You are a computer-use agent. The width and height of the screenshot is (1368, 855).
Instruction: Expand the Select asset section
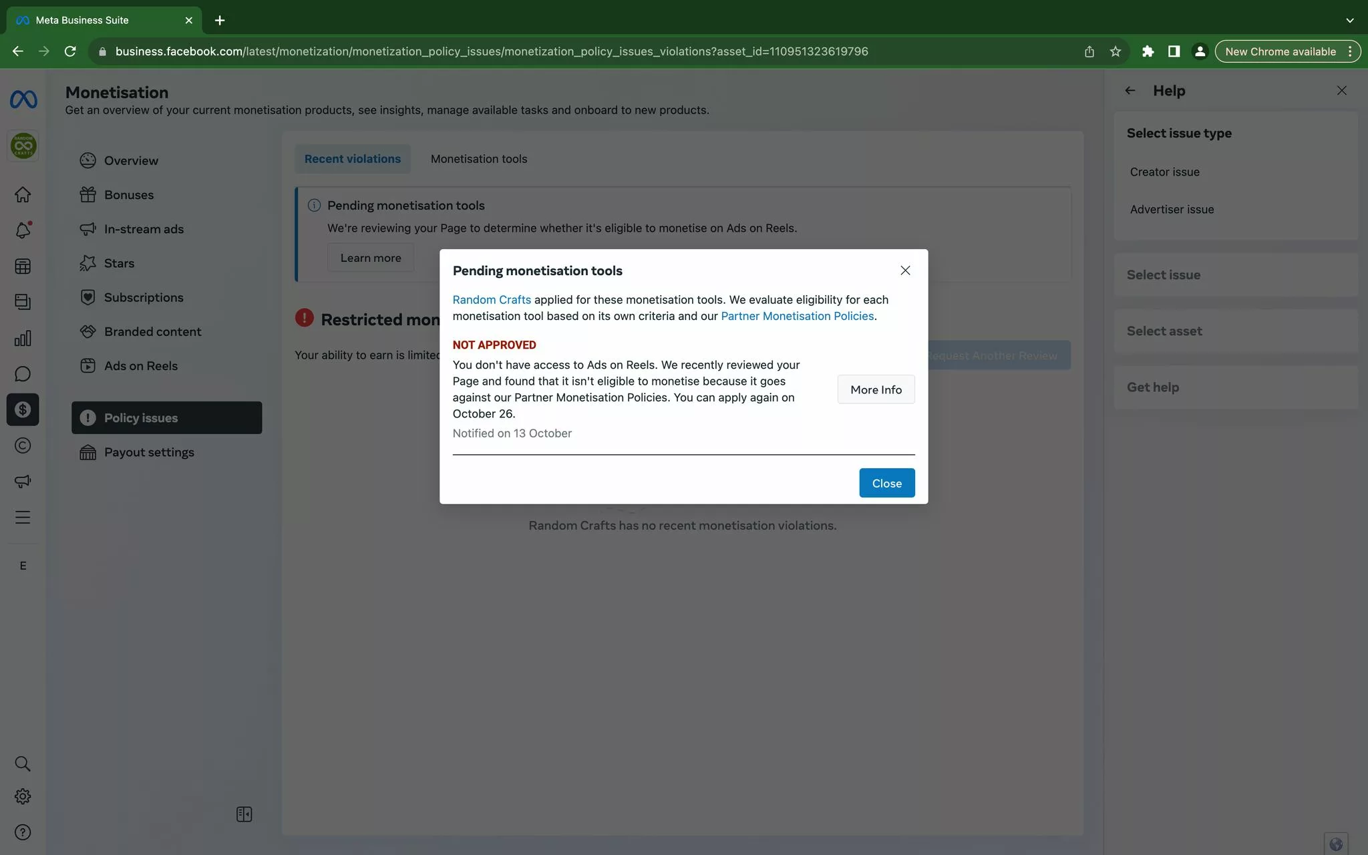pos(1236,331)
